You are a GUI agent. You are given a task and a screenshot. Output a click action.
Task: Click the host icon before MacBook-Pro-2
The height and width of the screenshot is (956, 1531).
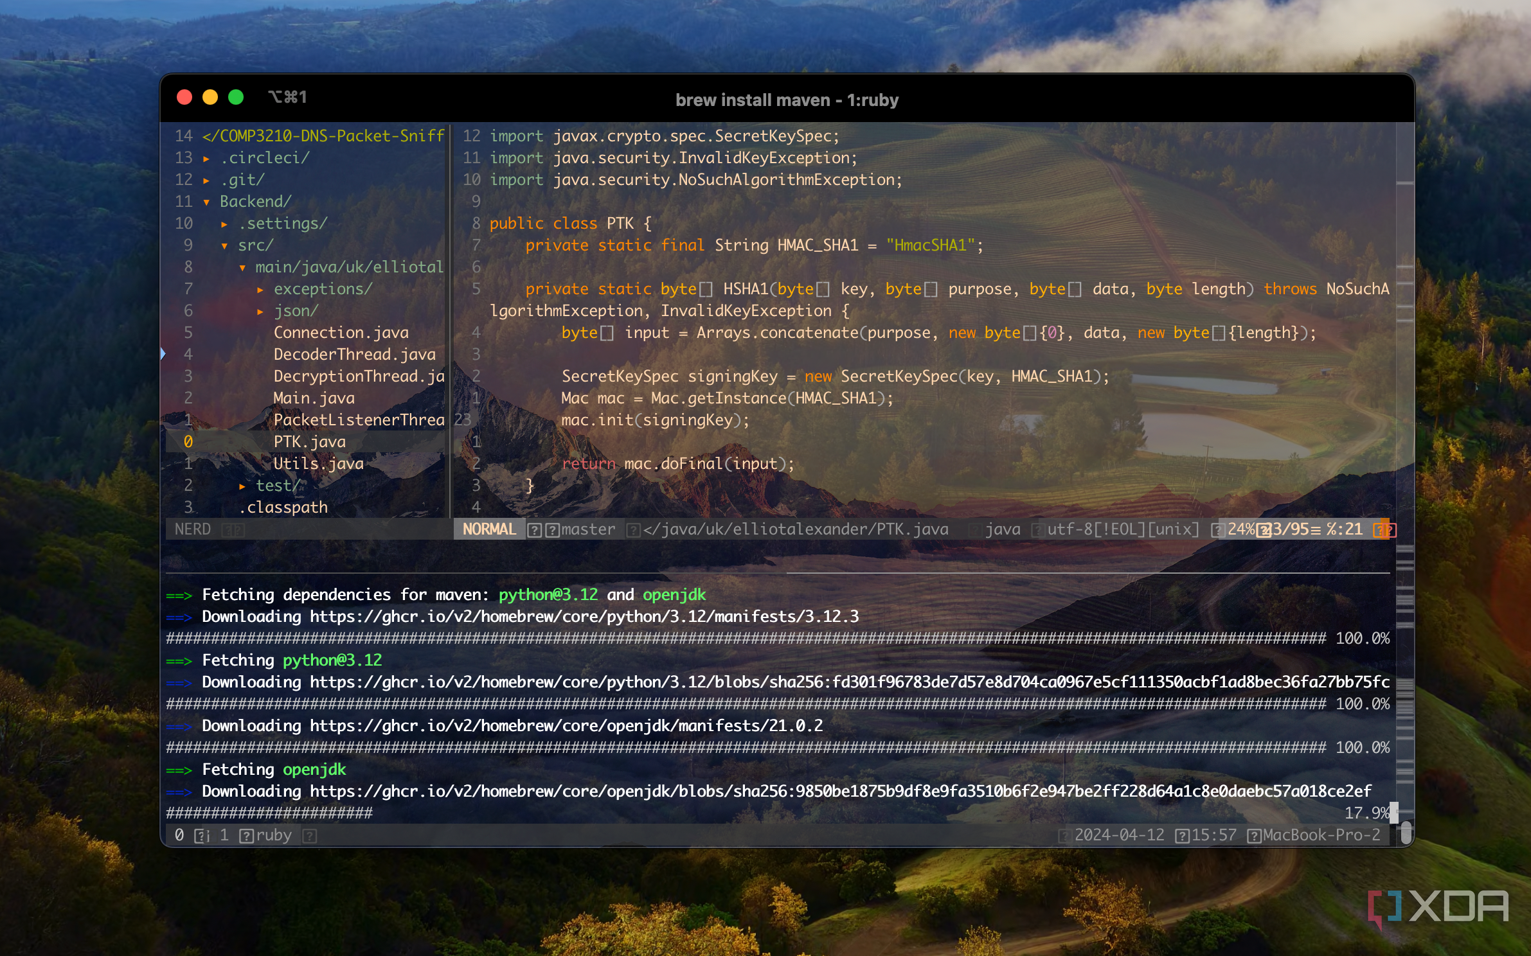1255,835
